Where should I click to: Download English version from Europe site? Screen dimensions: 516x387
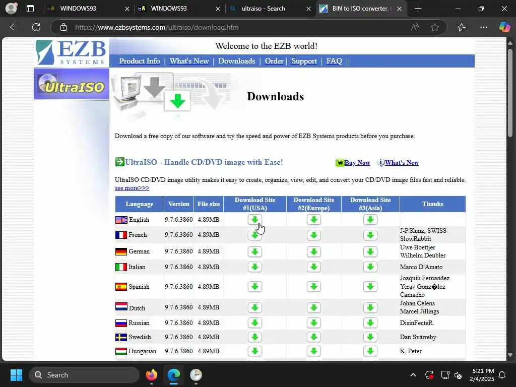313,220
